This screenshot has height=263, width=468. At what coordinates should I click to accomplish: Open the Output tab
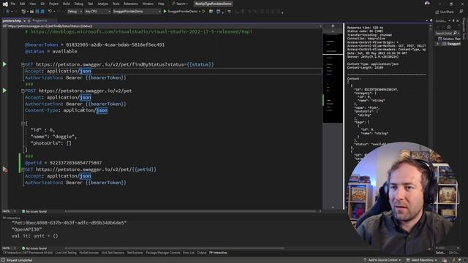[x=202, y=253]
